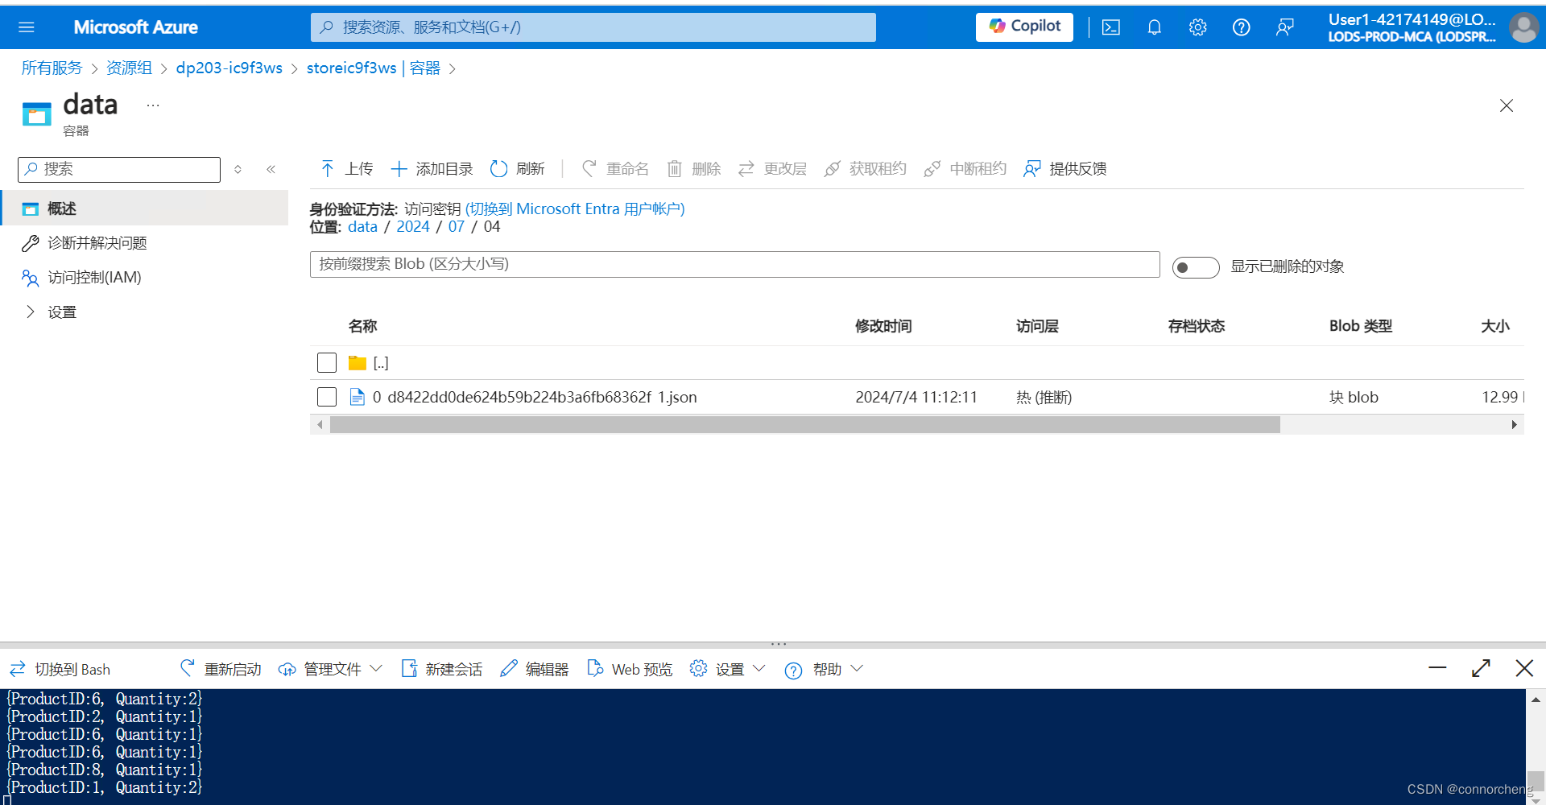The image size is (1546, 805).
Task: Open the Azure portal hamburger menu
Action: 27,27
